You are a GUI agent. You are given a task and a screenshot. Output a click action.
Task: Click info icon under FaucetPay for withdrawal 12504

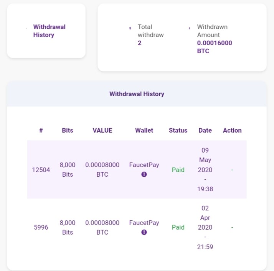click(x=144, y=174)
